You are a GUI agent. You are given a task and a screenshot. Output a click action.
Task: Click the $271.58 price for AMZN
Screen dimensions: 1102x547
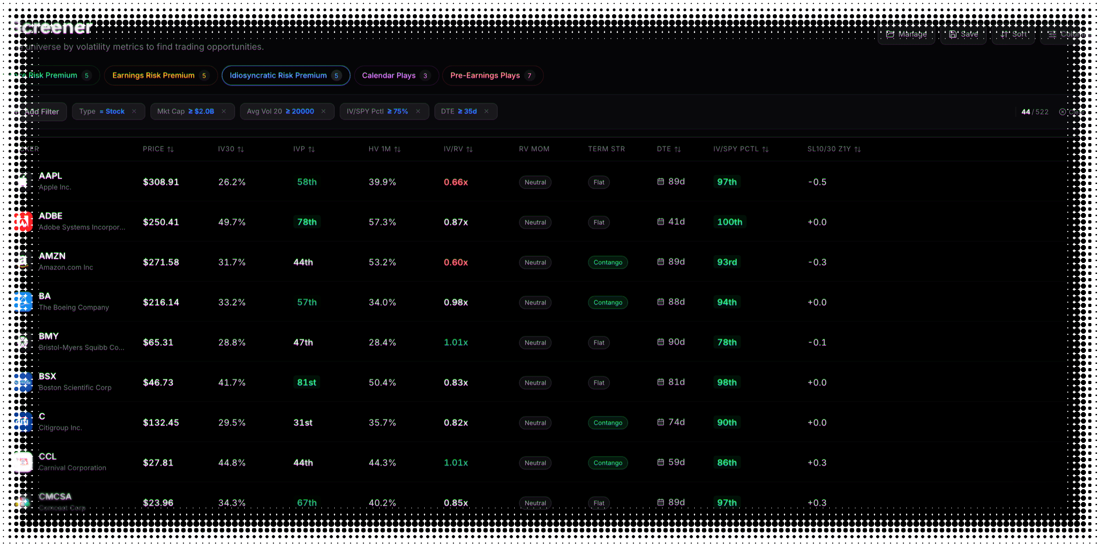[161, 262]
